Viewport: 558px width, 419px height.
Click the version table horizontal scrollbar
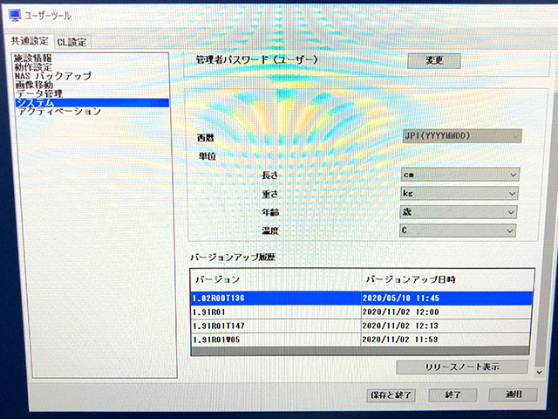(x=360, y=351)
